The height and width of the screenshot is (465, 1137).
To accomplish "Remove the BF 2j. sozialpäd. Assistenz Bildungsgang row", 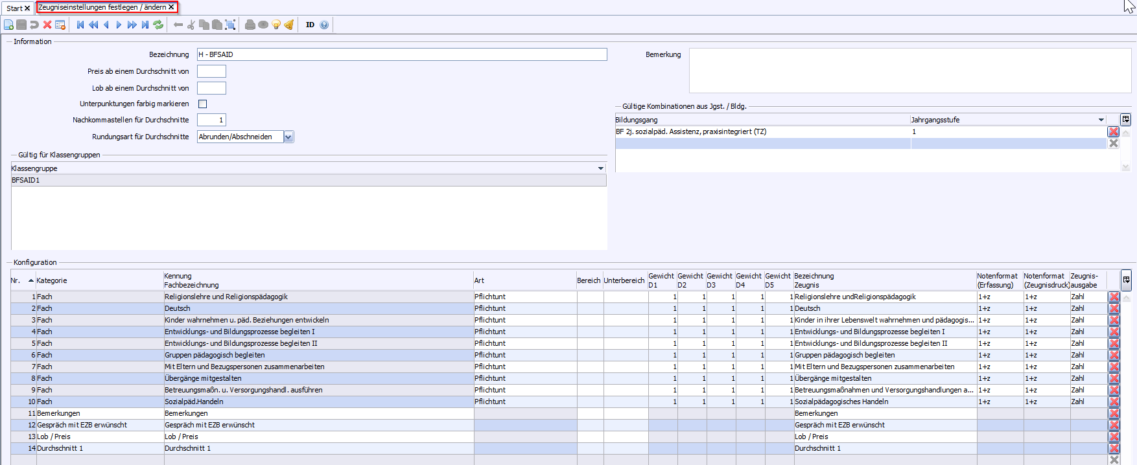I will tap(1114, 131).
